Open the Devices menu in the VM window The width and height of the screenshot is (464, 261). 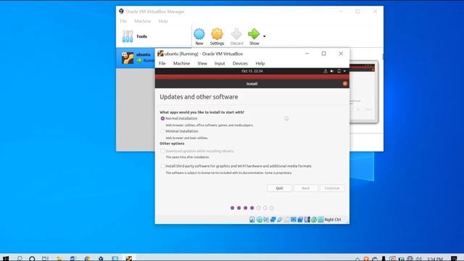pyautogui.click(x=240, y=63)
